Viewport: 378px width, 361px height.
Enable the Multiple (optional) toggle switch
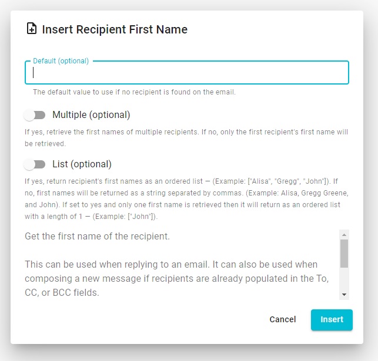[x=35, y=115]
